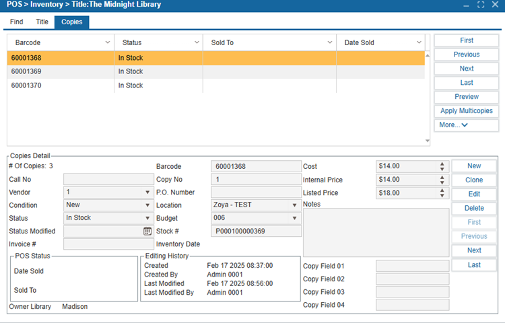The image size is (505, 323).
Task: Increase the Internal Price with up arrow
Action: [x=442, y=177]
